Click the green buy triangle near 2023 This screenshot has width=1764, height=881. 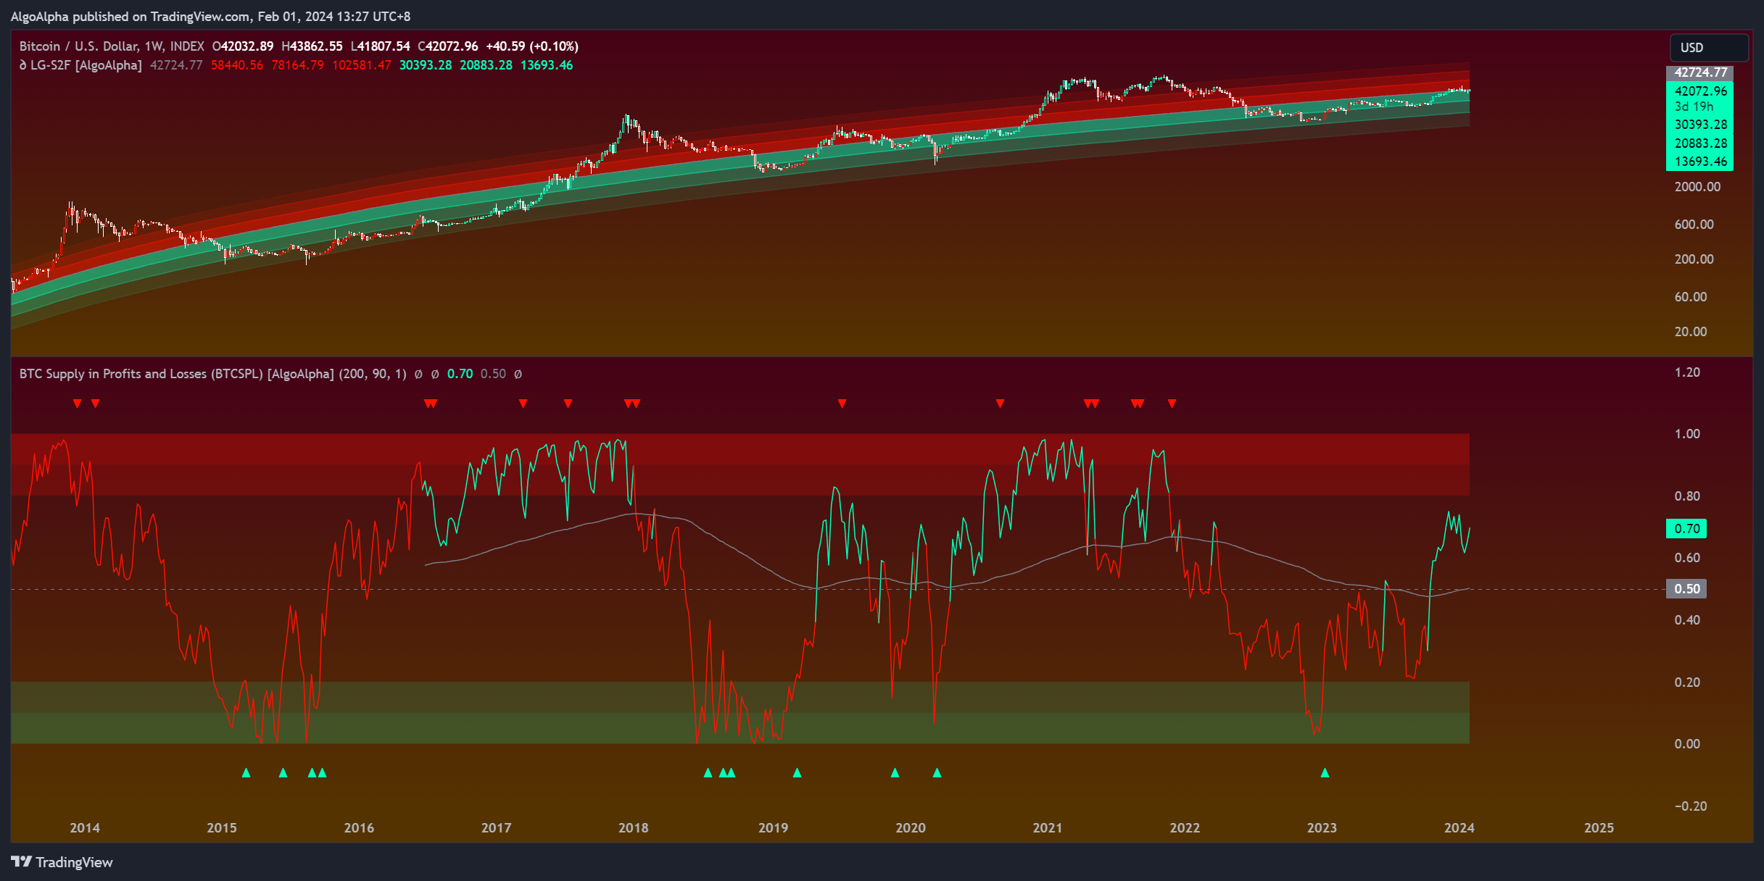pyautogui.click(x=1325, y=773)
